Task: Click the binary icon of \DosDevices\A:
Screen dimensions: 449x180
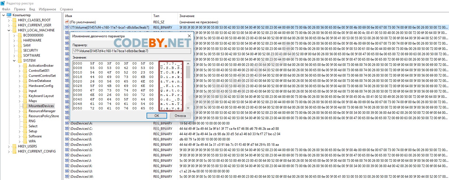Action: [67, 123]
